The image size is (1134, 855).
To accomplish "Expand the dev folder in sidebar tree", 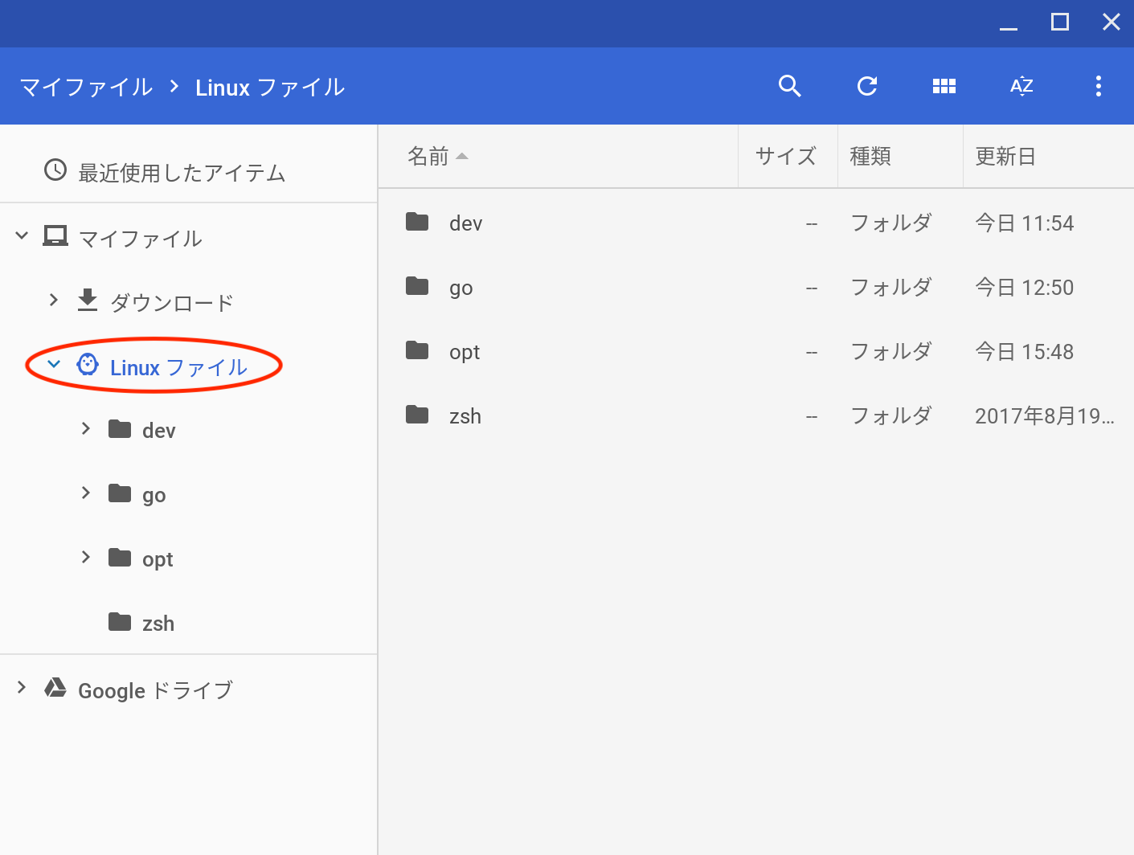I will coord(86,428).
